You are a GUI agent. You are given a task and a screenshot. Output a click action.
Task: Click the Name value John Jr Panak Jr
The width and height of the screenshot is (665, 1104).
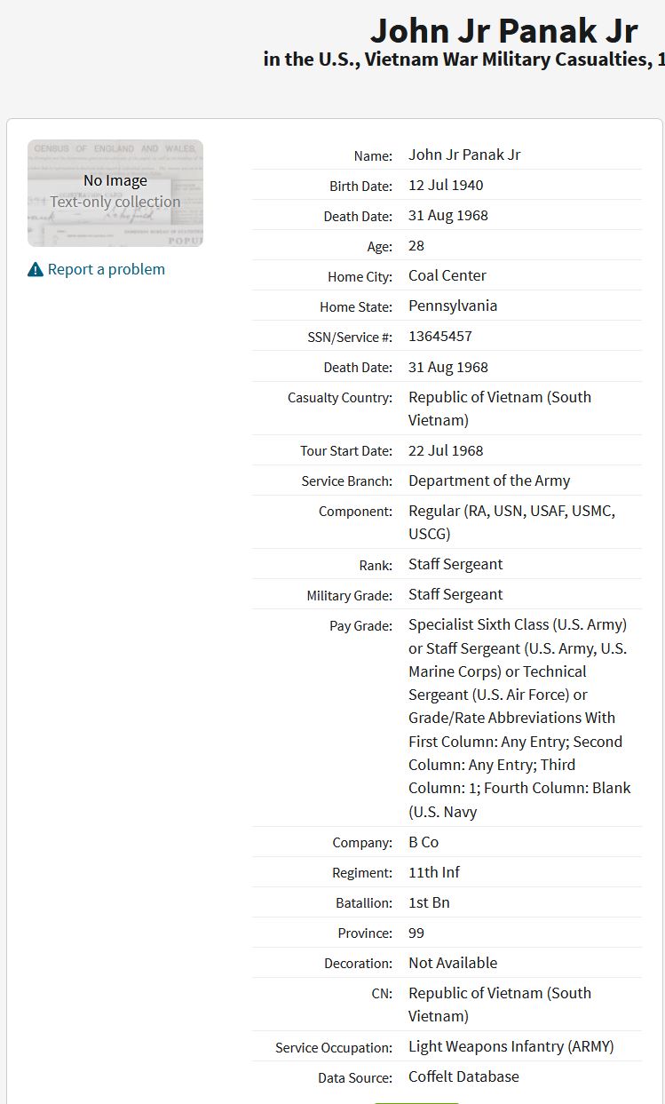coord(464,155)
